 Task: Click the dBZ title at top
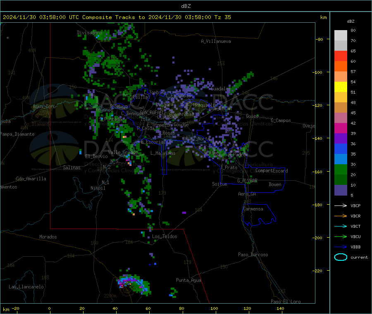pyautogui.click(x=186, y=6)
